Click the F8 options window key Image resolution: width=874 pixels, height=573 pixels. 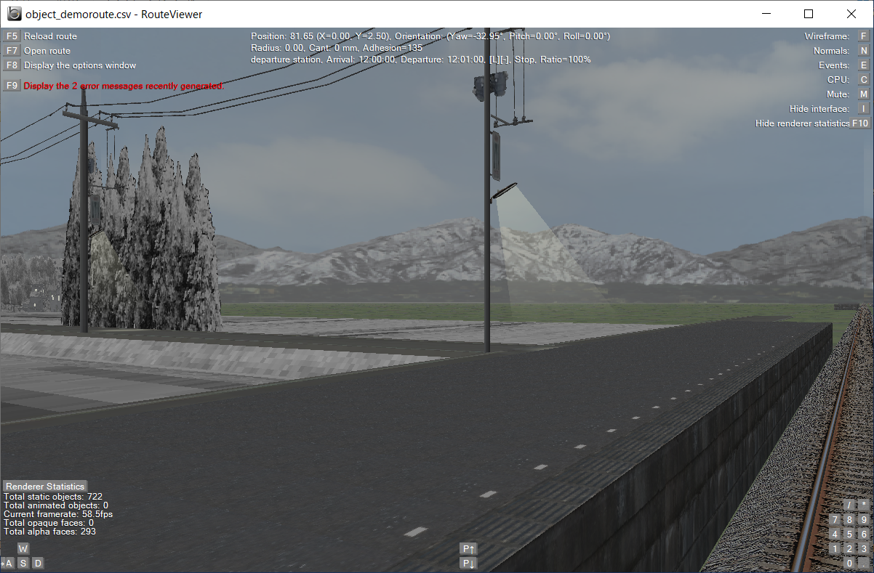(12, 65)
